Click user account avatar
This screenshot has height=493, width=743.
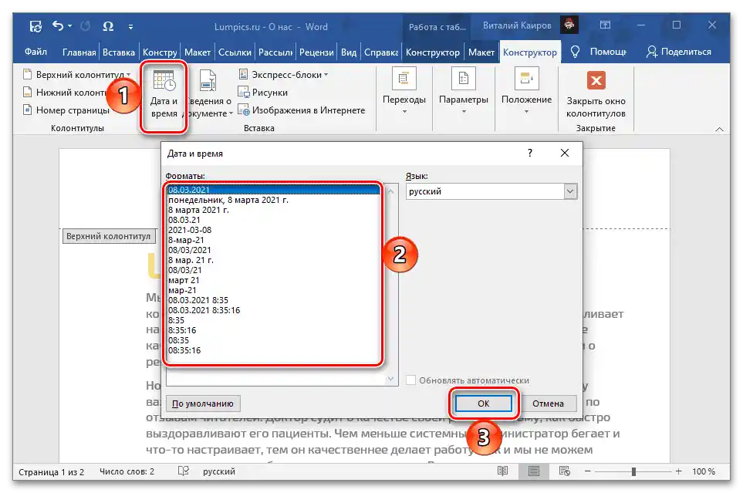click(x=569, y=25)
